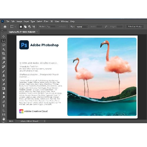147x147 pixels.
Task: Choose Intersect with selection mode
Action: click(x=34, y=27)
